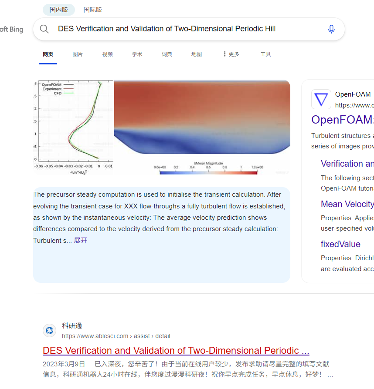Open the DES Verification and Validation result link

(x=176, y=350)
